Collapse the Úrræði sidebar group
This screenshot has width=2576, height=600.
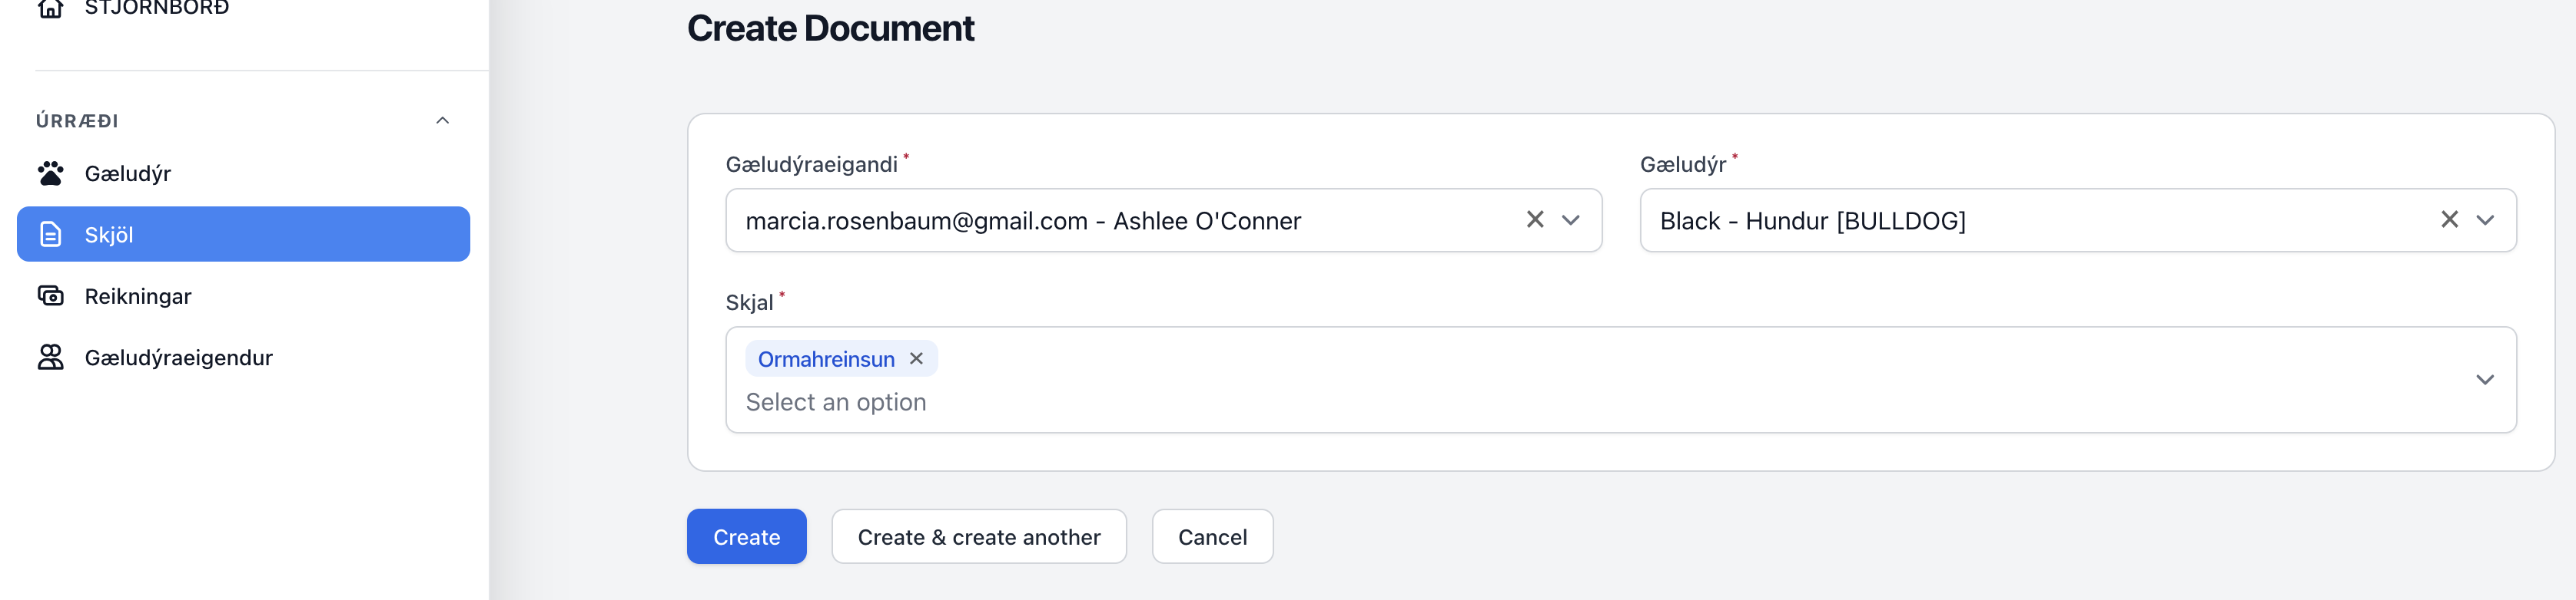(442, 120)
